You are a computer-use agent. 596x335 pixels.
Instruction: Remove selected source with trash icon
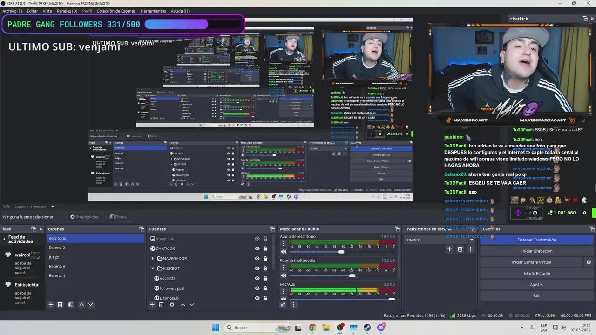[161, 305]
